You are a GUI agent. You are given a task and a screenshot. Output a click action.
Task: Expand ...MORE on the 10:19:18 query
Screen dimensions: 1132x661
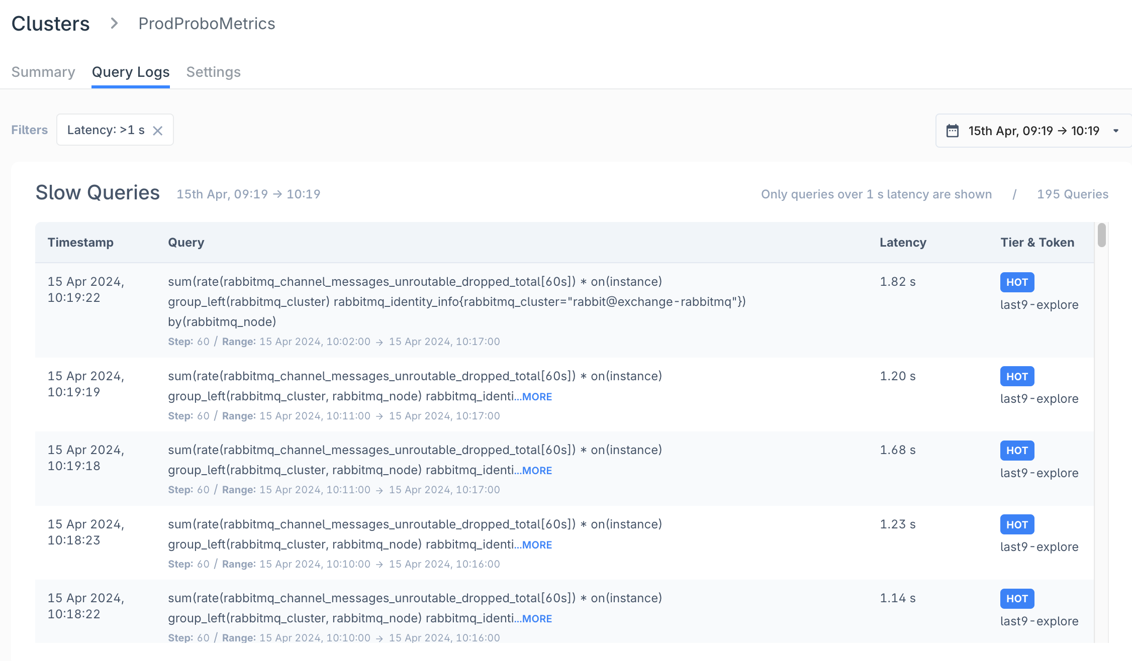pos(533,471)
